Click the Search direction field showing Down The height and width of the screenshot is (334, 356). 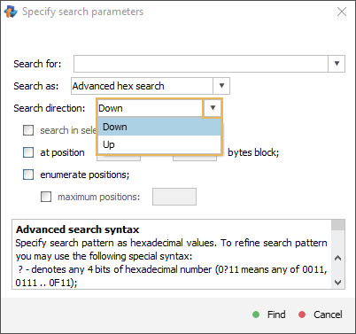pos(150,108)
